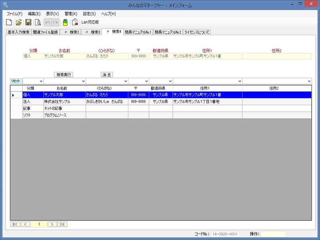Viewport: 320px width, 240px height.
Task: Click the document export icon beside Lan対応版
Action: coord(75,22)
